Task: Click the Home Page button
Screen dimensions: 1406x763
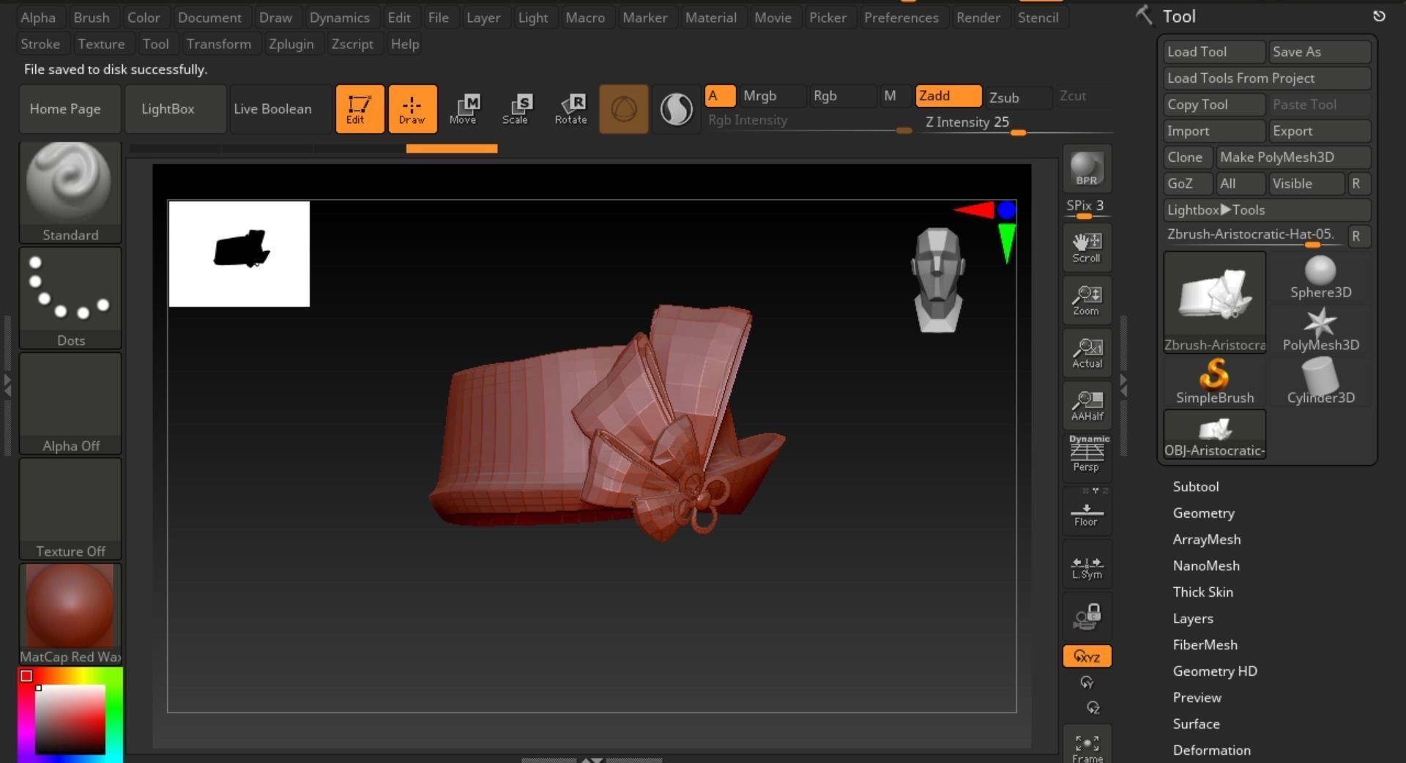Action: (x=70, y=109)
